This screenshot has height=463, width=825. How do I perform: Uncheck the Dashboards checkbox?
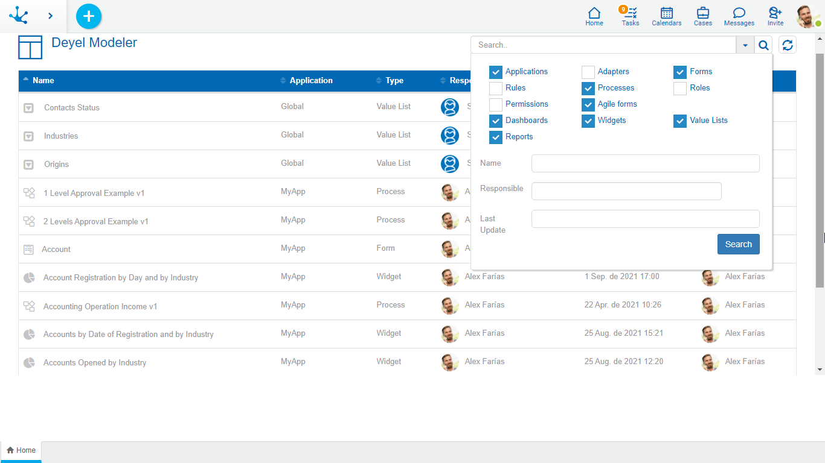pos(496,121)
